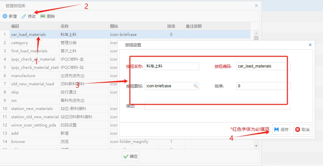Click the 修改 (edit) pencil icon

(24, 16)
